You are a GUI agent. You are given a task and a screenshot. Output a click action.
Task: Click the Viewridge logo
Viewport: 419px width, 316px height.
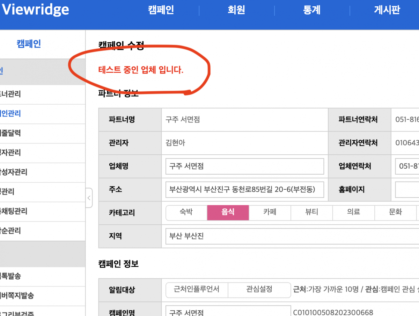pyautogui.click(x=35, y=10)
